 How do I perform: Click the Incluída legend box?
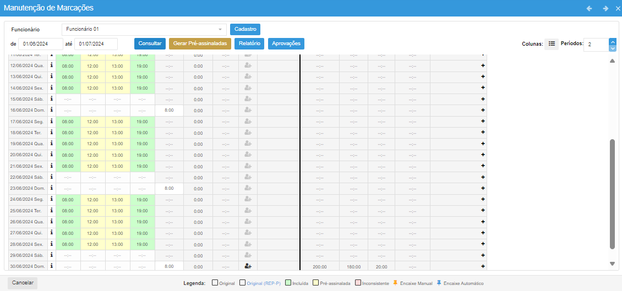tap(288, 283)
